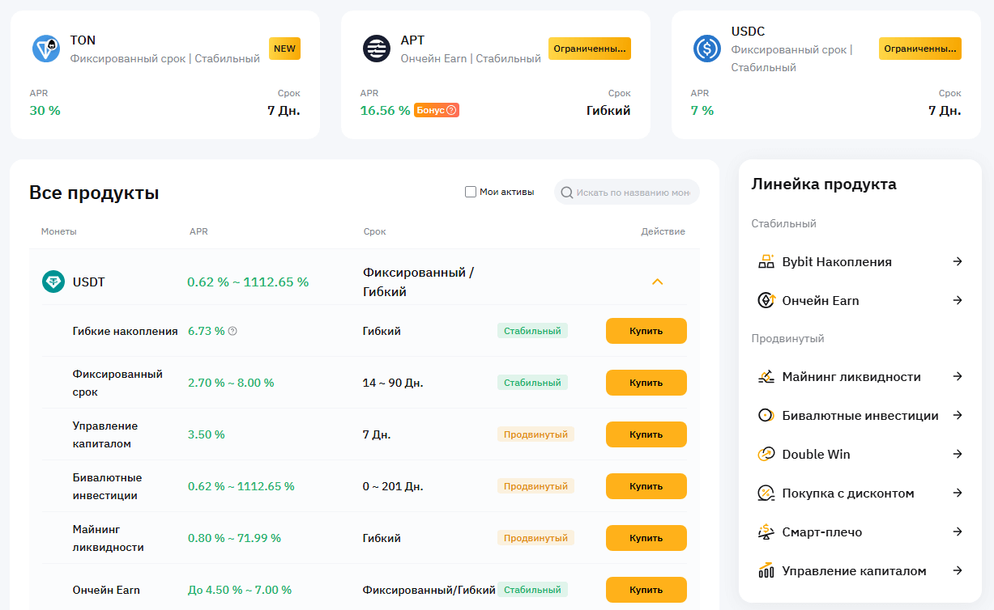
Task: Click the APT coin icon
Action: click(x=377, y=49)
